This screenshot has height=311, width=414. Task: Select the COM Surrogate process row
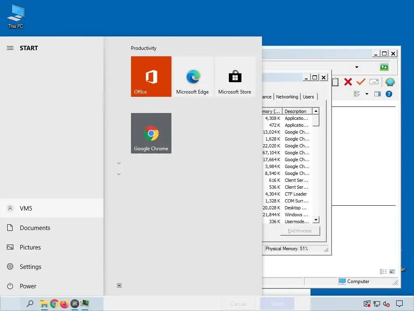[287, 201]
